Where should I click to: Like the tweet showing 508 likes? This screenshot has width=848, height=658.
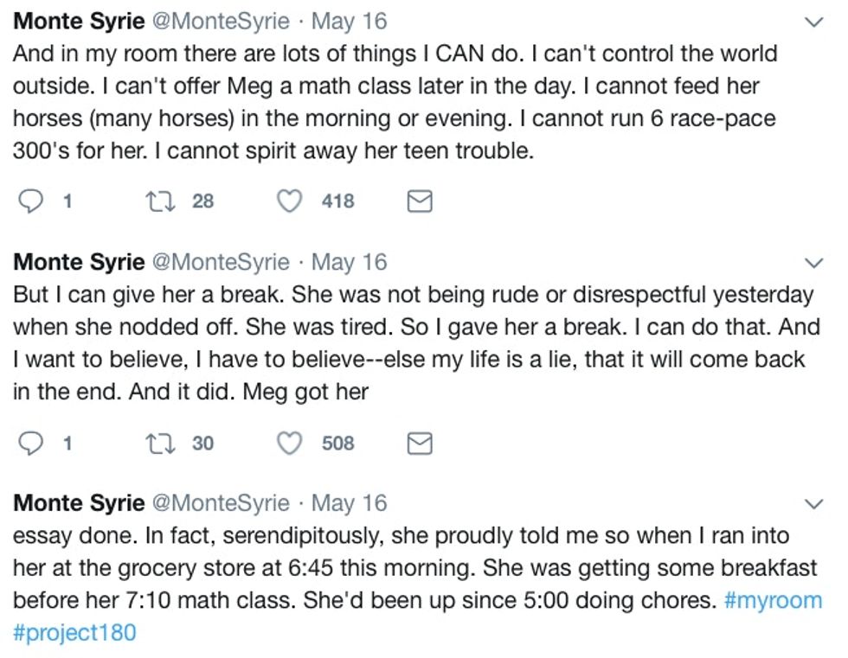point(290,444)
